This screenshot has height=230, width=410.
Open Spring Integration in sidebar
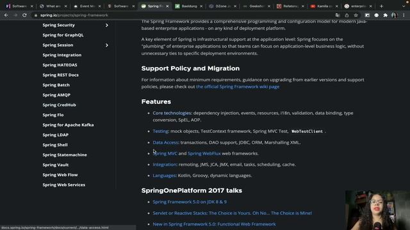click(62, 55)
